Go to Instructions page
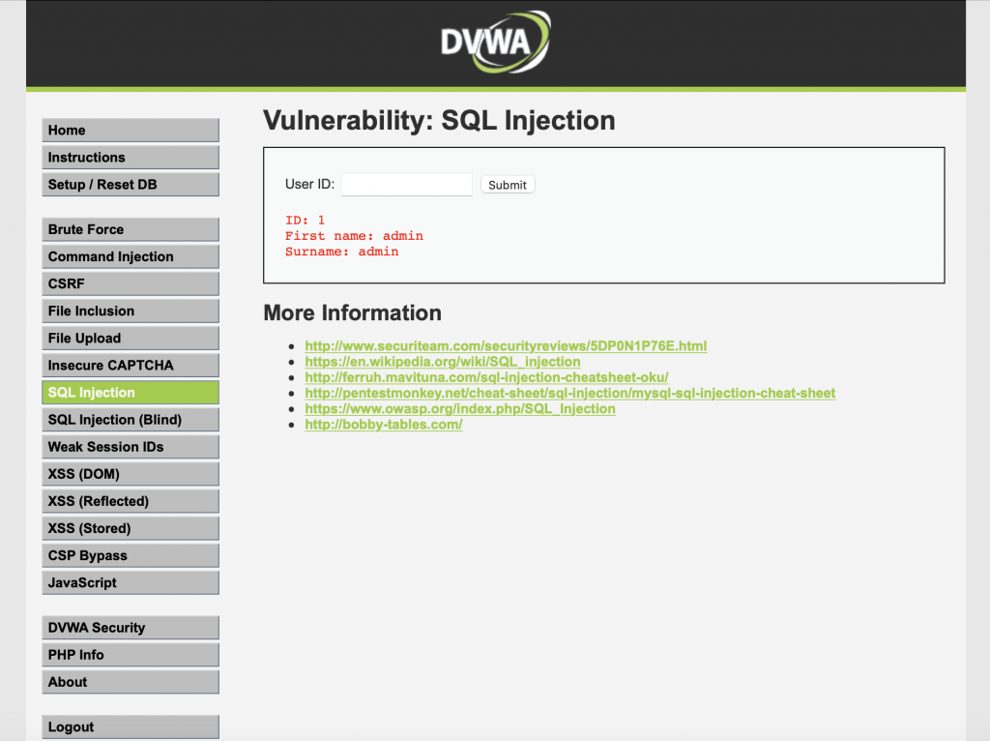Screen dimensions: 990x741 pyautogui.click(x=131, y=158)
